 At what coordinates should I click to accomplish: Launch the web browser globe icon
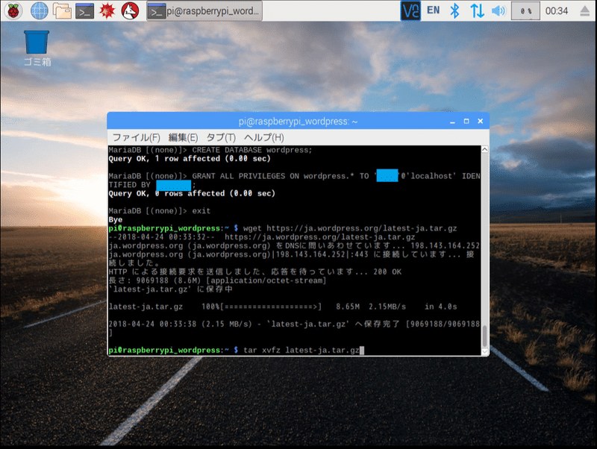pos(40,11)
